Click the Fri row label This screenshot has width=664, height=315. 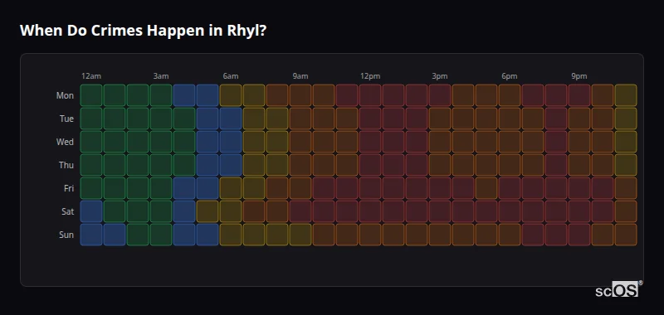pos(69,188)
